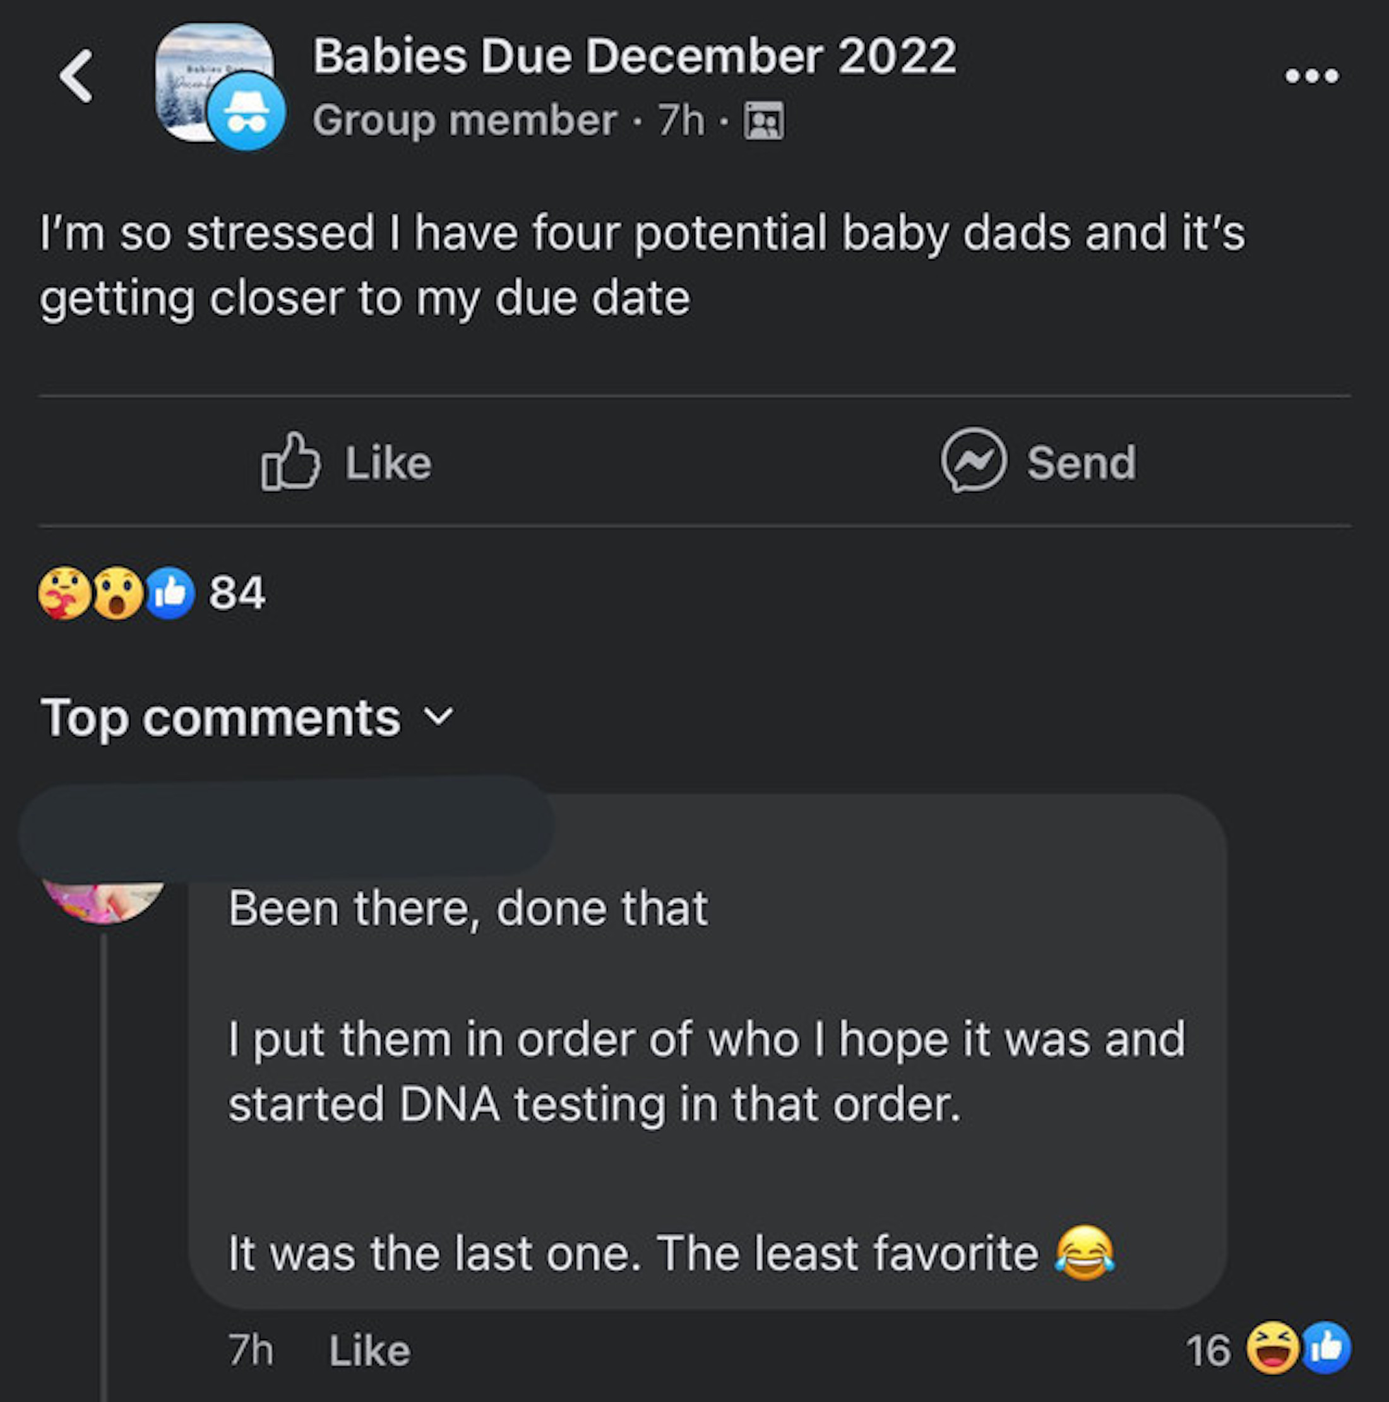Click the wow reaction emoji on post
This screenshot has width=1389, height=1402.
(x=118, y=593)
